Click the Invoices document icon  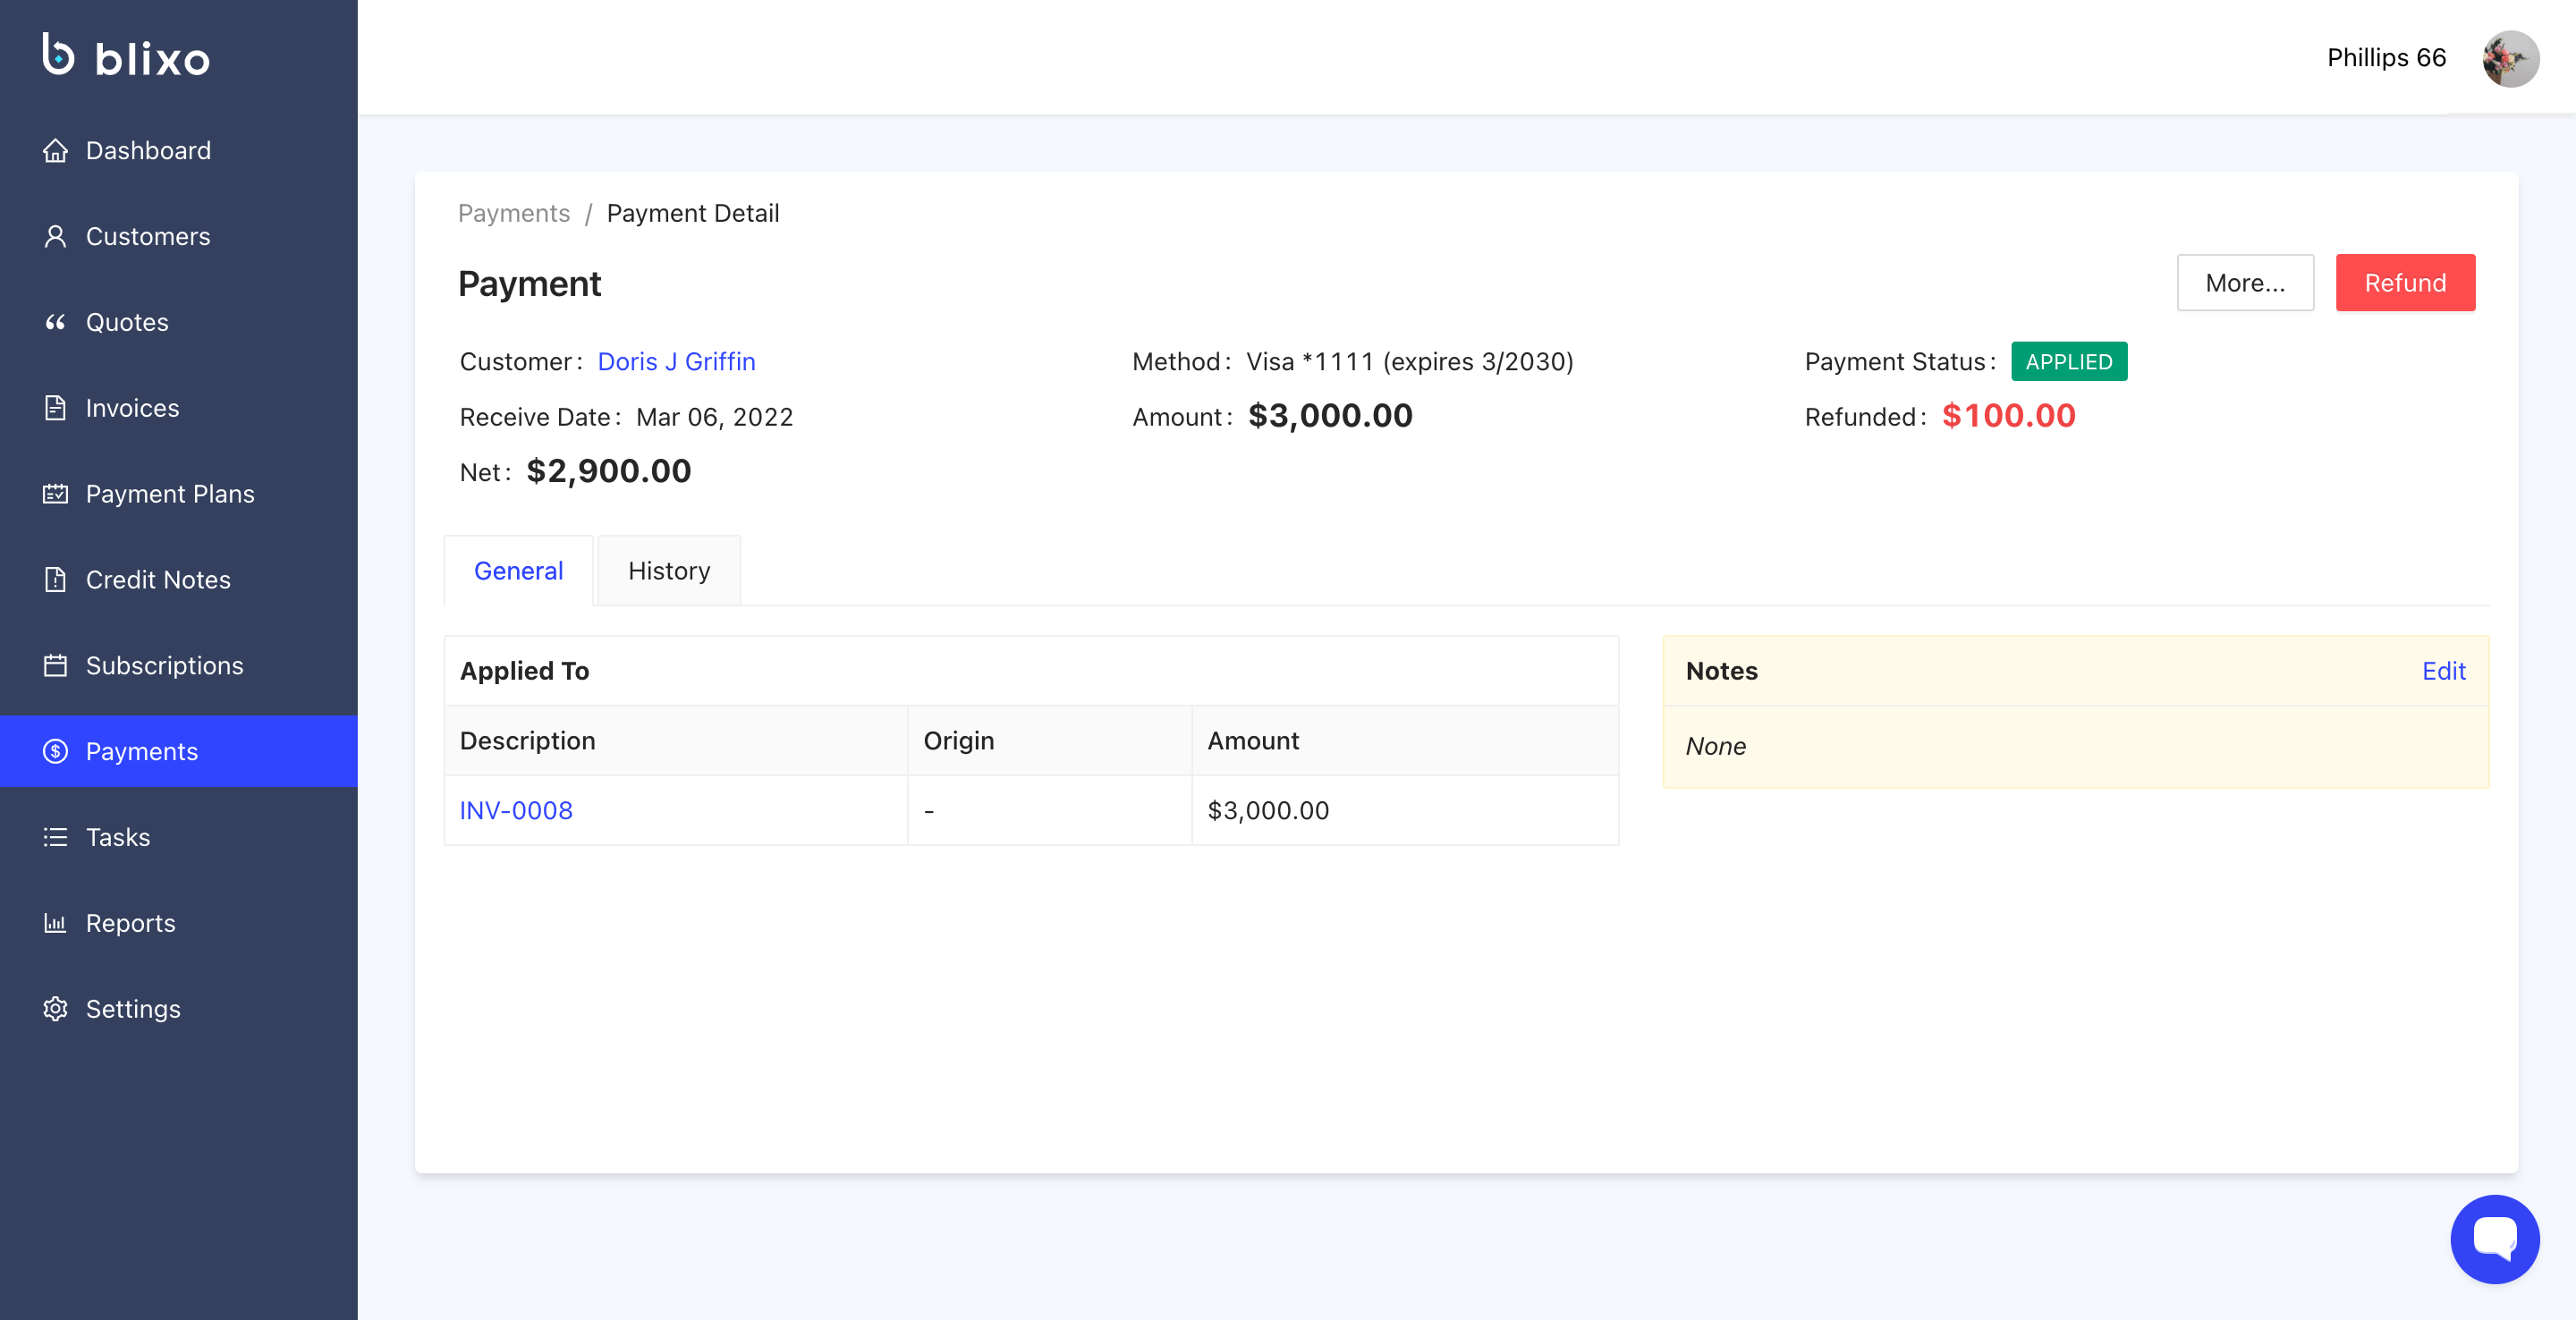[55, 408]
